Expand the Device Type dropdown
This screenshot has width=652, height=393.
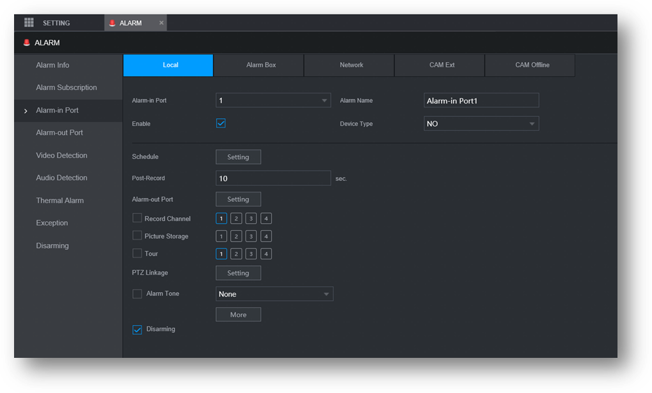[x=481, y=123]
